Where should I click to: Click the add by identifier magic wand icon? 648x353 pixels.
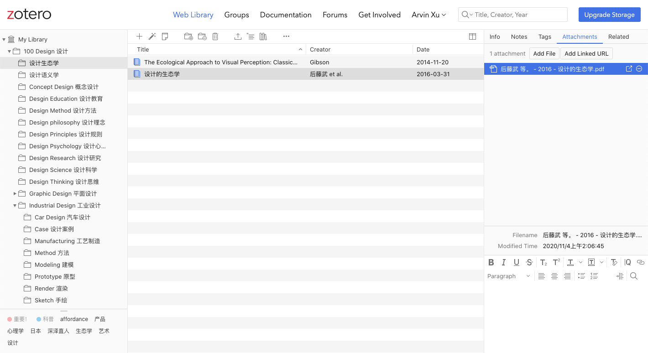tap(152, 36)
